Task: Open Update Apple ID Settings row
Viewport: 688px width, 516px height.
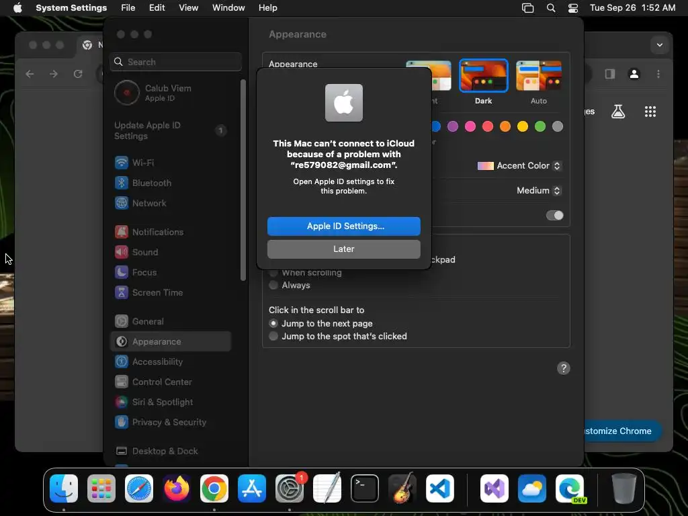Action: (171, 131)
